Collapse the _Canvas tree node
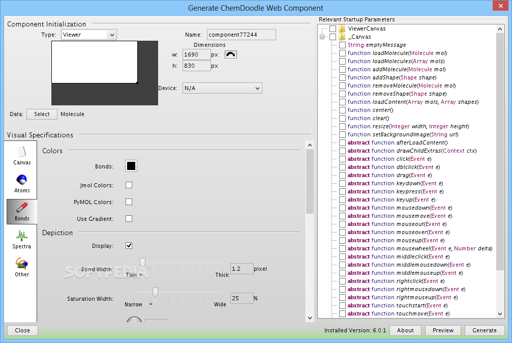Image resolution: width=512 pixels, height=343 pixels. pos(322,37)
